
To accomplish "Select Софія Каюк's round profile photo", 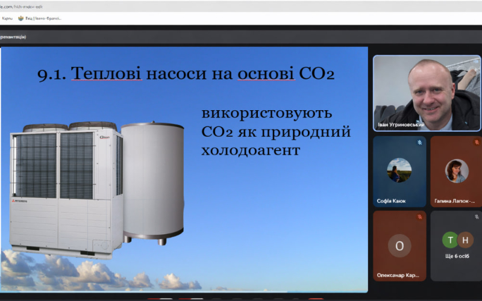I will click(399, 170).
